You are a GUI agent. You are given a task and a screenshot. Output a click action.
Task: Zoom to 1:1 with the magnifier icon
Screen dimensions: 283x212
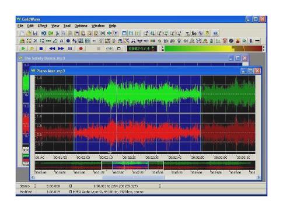[x=179, y=33]
